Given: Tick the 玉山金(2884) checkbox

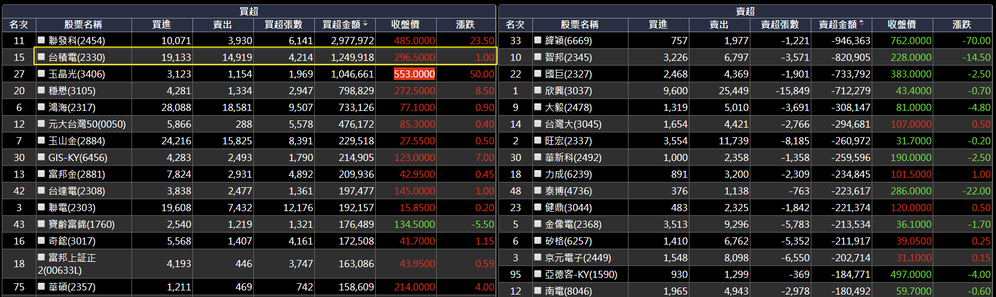Looking at the screenshot, I should [x=41, y=140].
